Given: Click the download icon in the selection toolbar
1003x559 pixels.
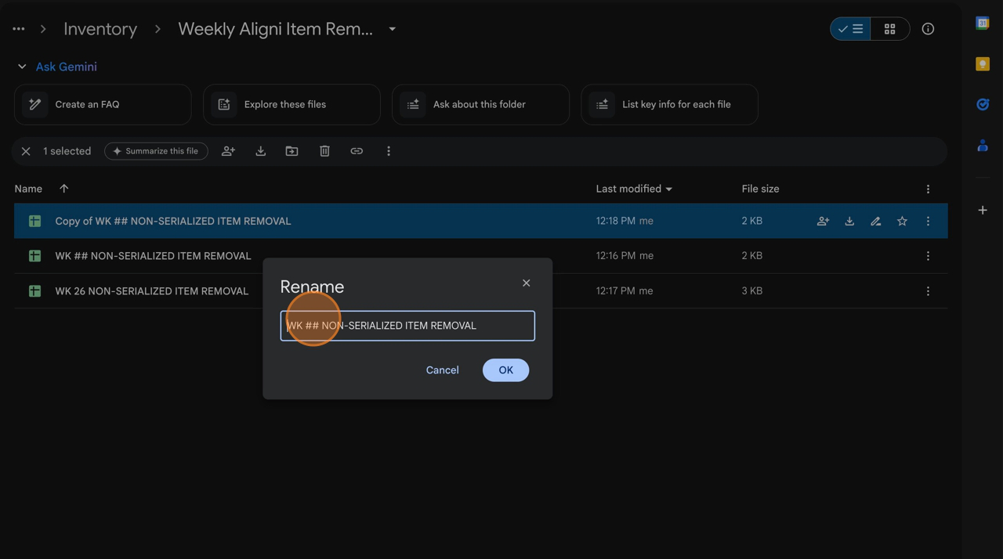Looking at the screenshot, I should [x=260, y=151].
